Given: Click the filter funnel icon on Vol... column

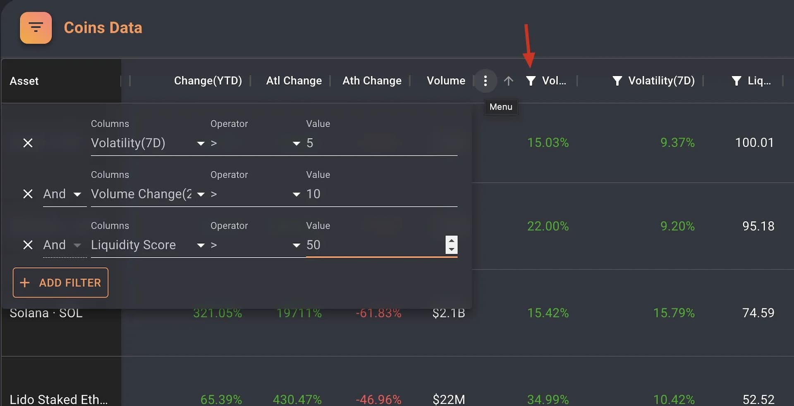Looking at the screenshot, I should pyautogui.click(x=531, y=81).
